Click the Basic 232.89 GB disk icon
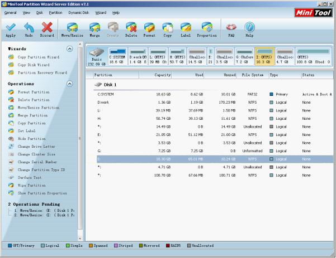Image resolution: width=336 pixels, height=258 pixels. (97, 57)
